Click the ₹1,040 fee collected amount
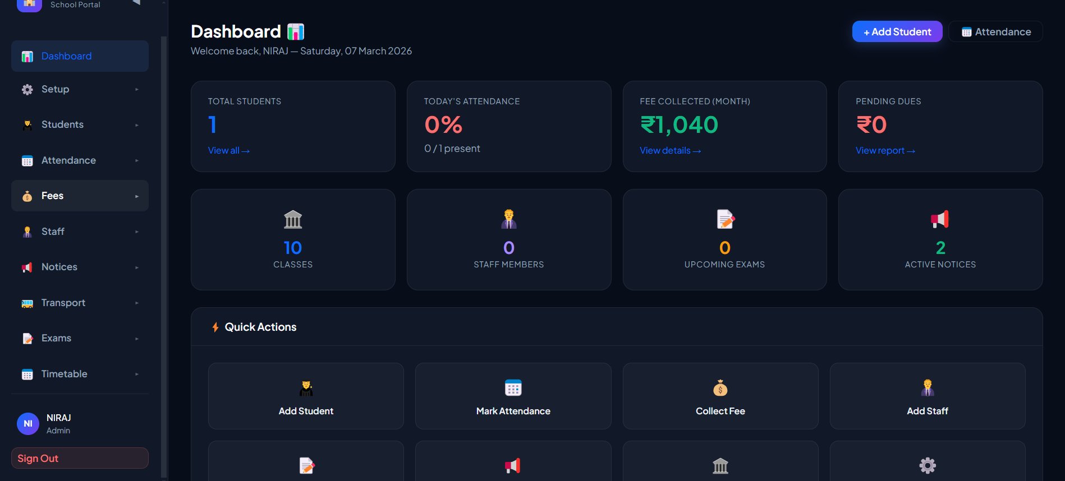The height and width of the screenshot is (481, 1065). pyautogui.click(x=679, y=124)
